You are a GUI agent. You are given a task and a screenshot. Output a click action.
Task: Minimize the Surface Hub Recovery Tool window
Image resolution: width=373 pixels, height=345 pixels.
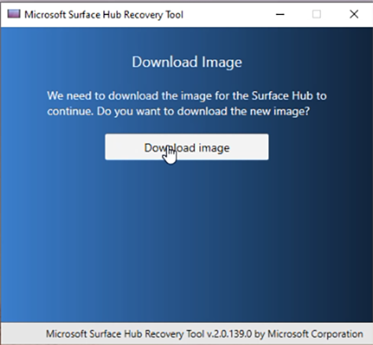pyautogui.click(x=280, y=14)
